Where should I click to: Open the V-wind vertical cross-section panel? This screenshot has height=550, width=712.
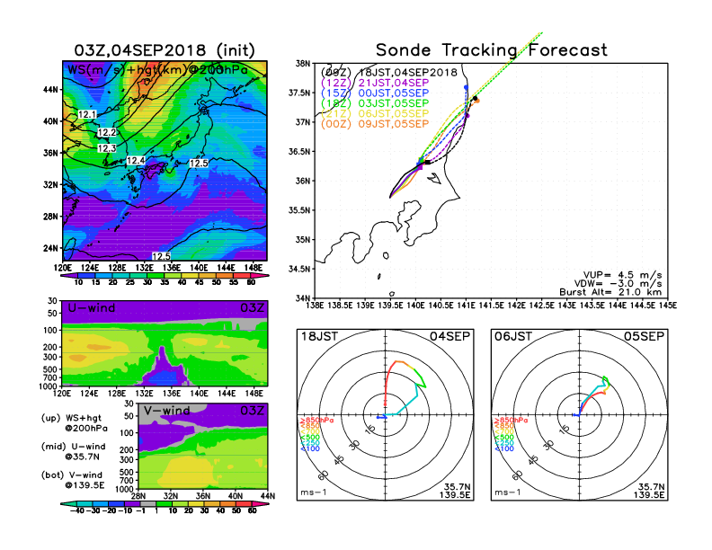click(203, 446)
